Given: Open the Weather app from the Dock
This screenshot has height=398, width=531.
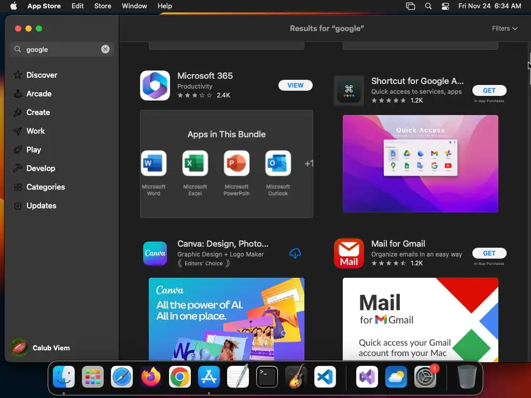Looking at the screenshot, I should [x=396, y=377].
